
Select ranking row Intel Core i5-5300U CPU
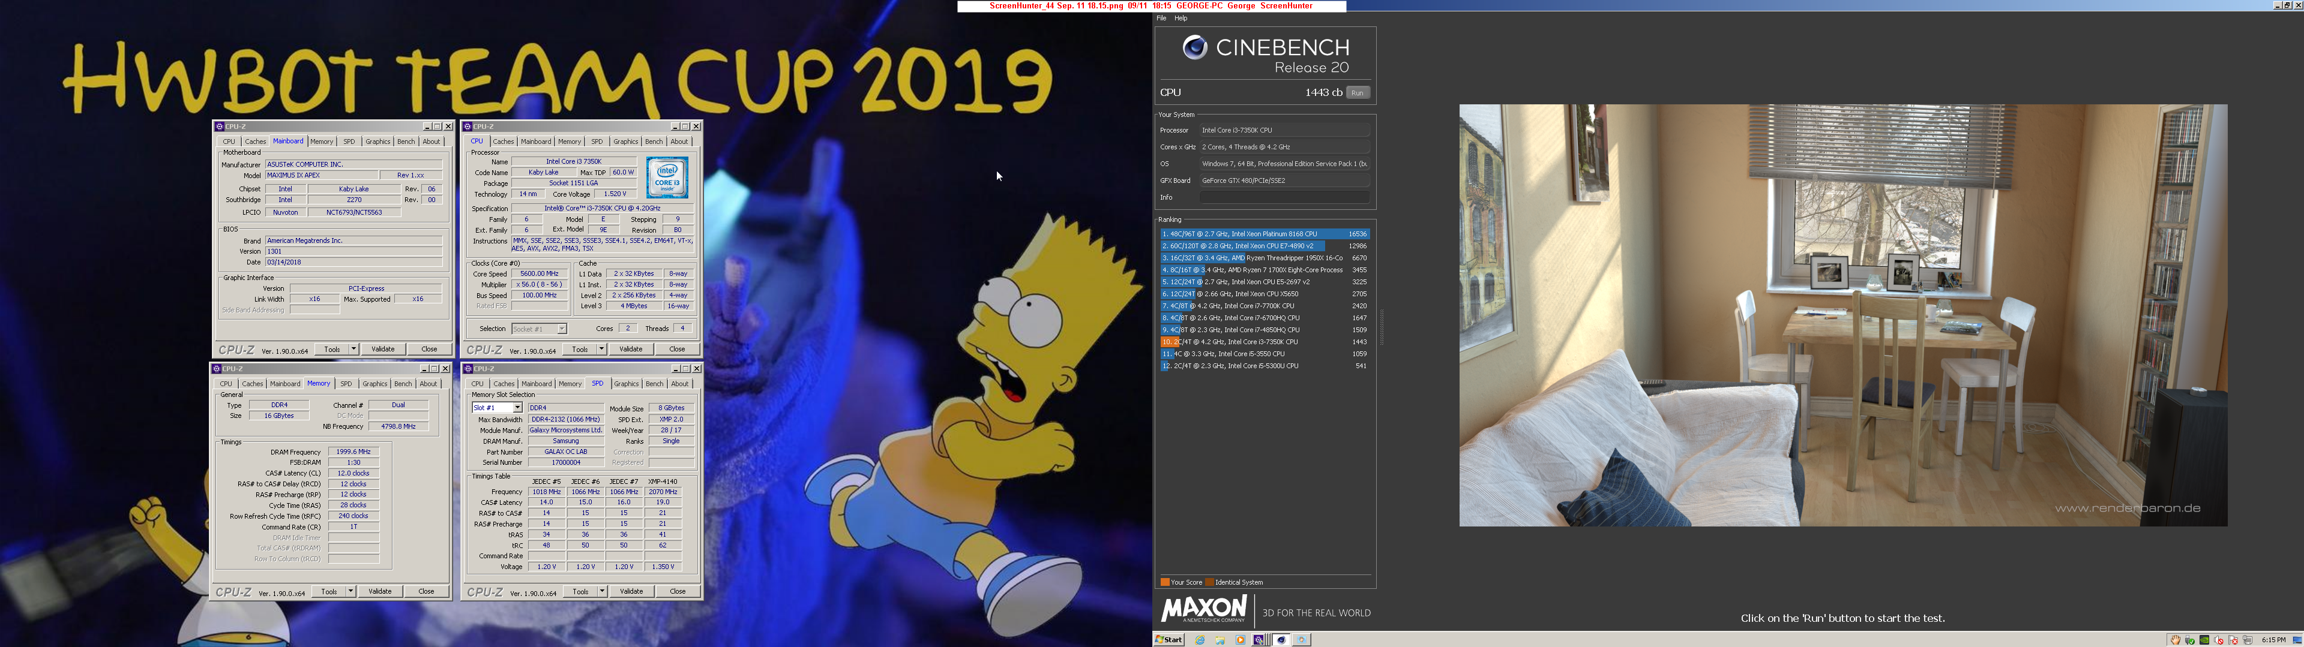pos(1265,366)
